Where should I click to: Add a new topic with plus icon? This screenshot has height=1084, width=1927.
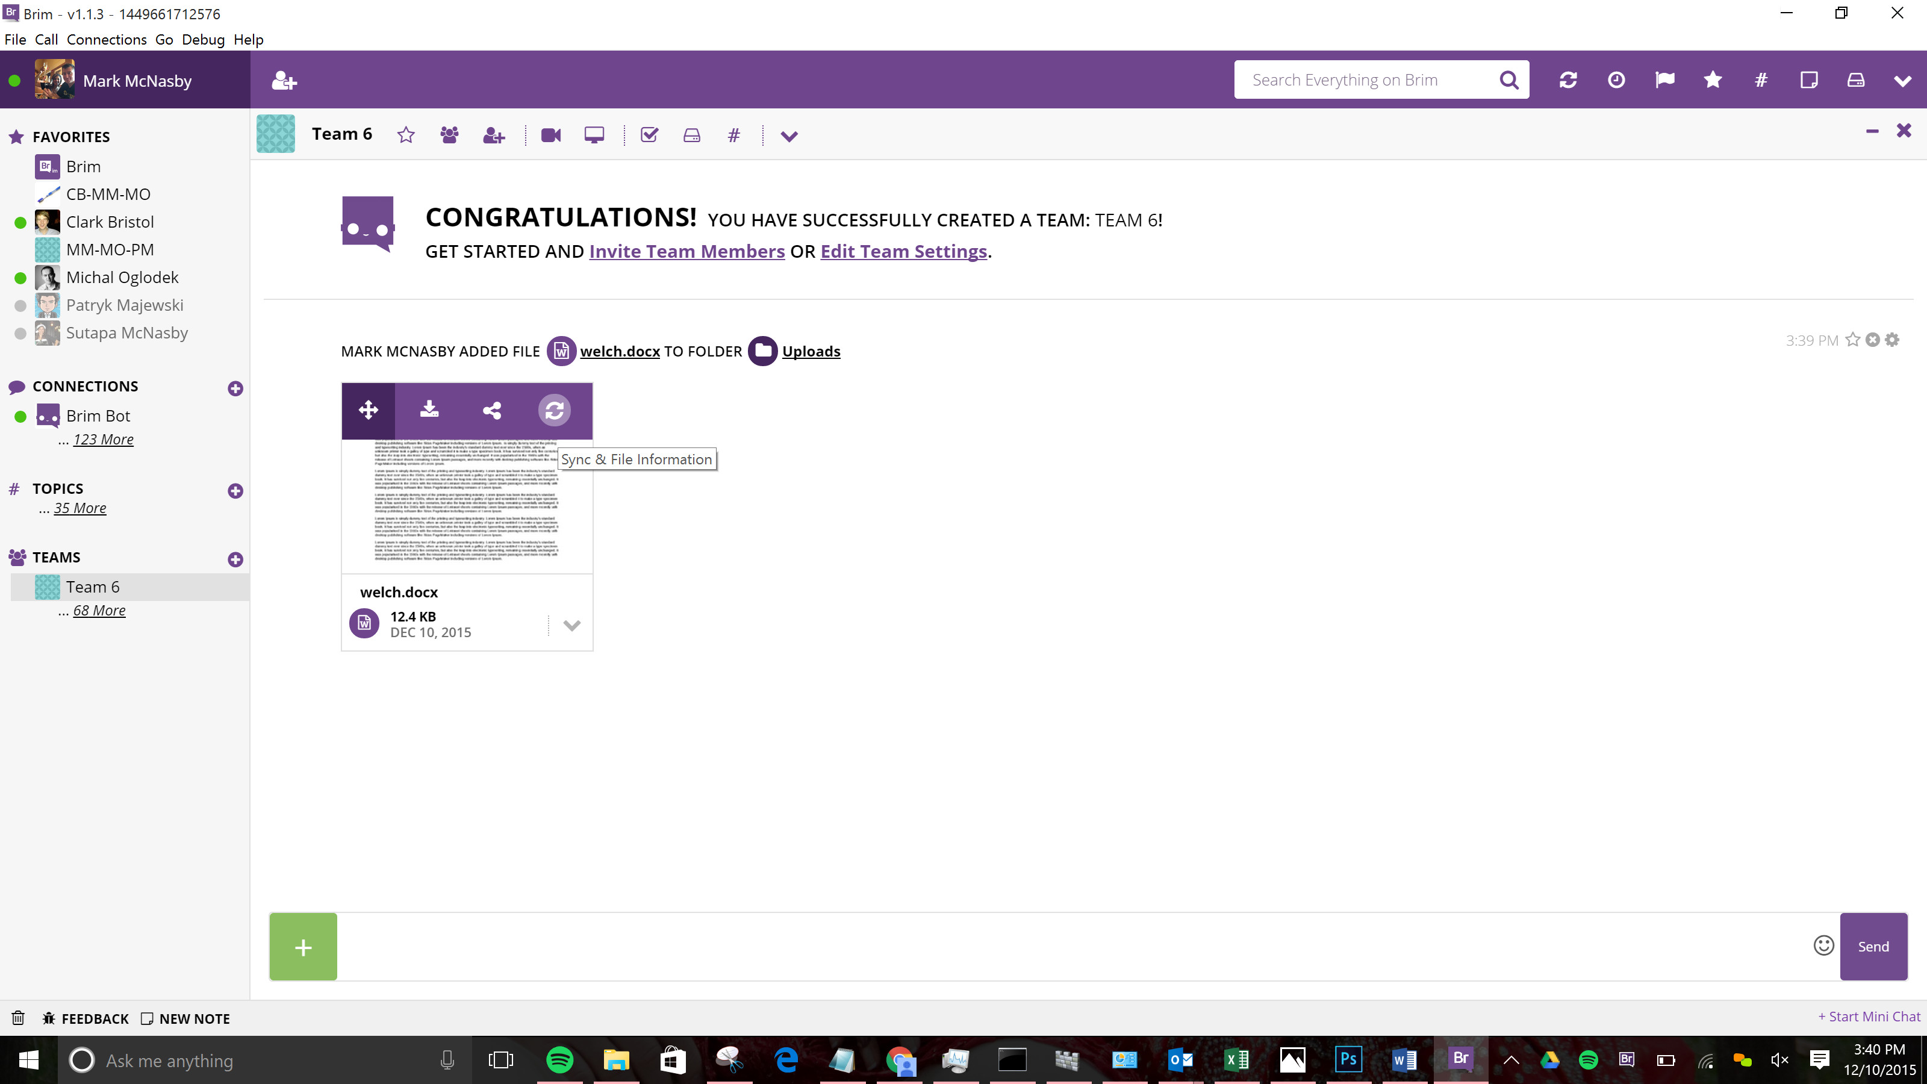pyautogui.click(x=235, y=491)
